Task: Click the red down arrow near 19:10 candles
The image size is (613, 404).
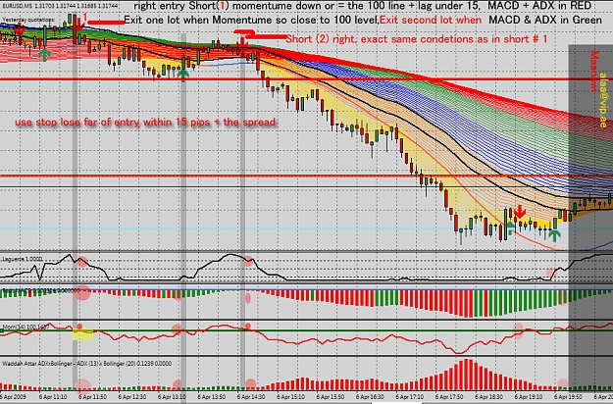Action: pyautogui.click(x=520, y=212)
